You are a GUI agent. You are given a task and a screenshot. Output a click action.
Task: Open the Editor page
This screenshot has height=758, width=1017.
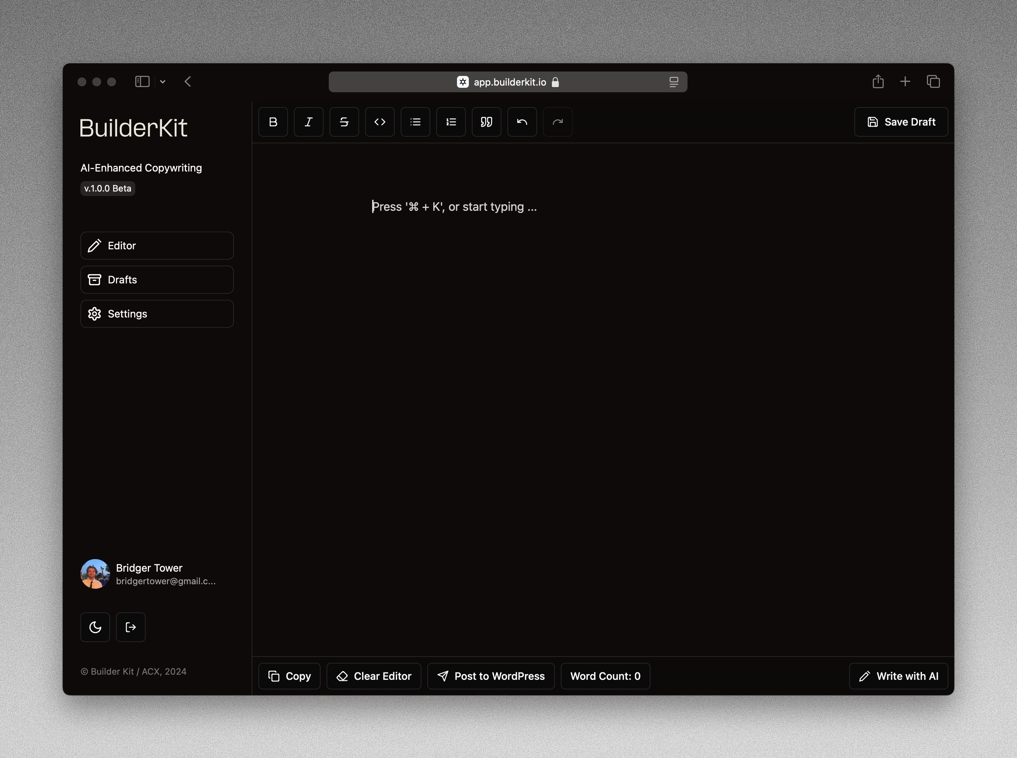point(157,246)
